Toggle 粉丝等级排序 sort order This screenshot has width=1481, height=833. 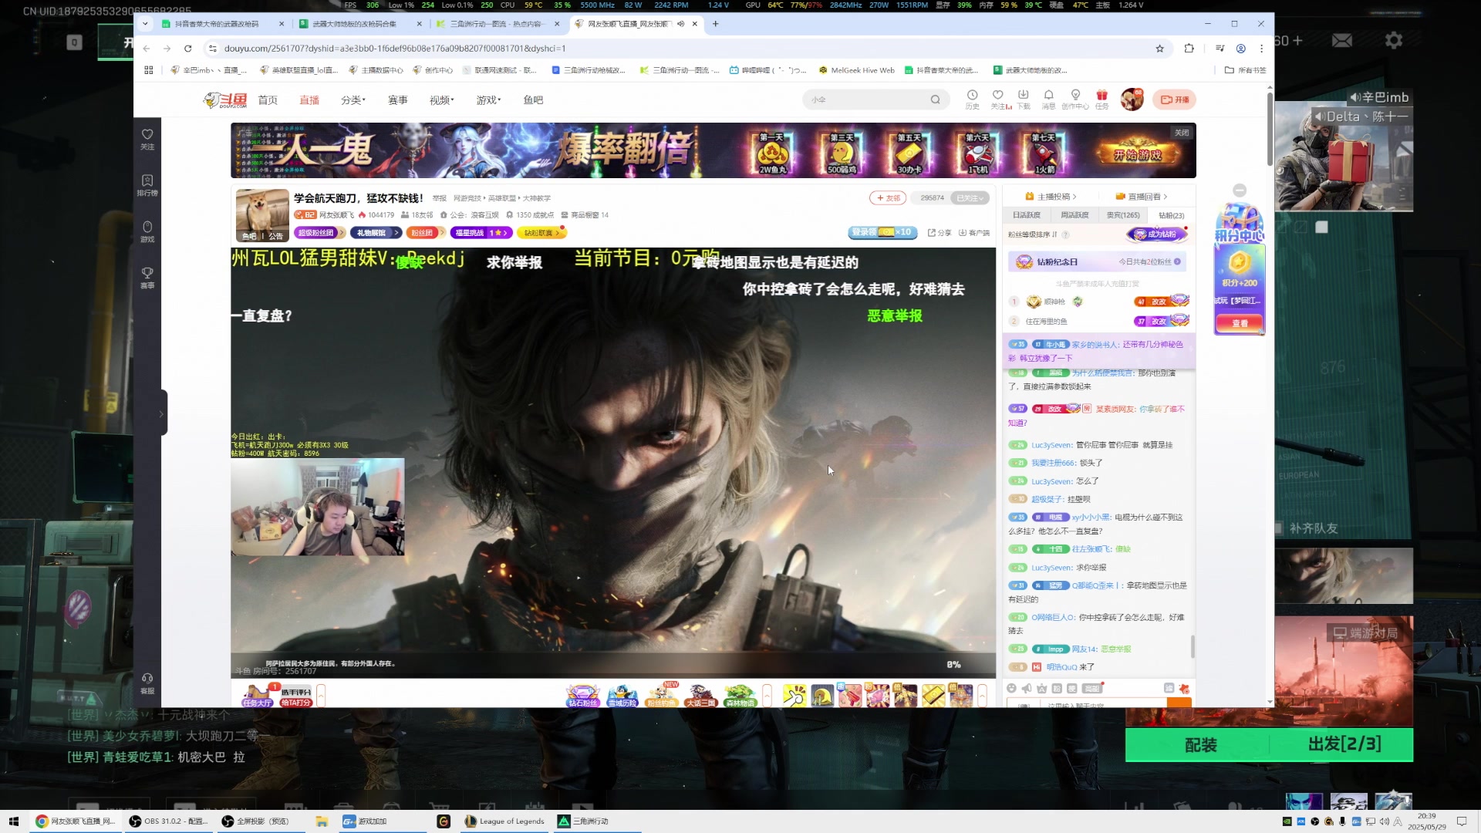click(x=1032, y=234)
